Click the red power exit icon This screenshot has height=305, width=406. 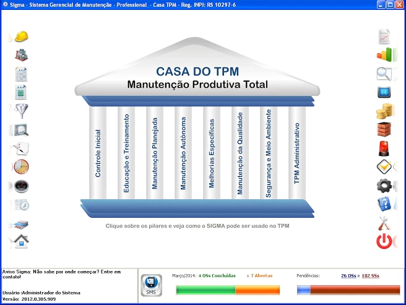click(384, 241)
